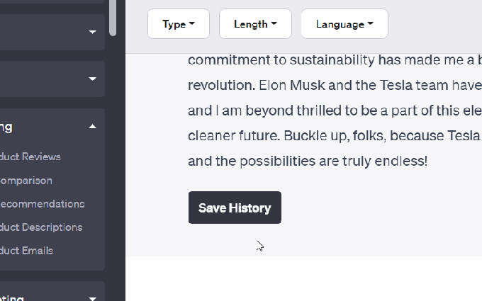Expand the collapsed section just above the open category
The image size is (482, 301).
tap(93, 79)
